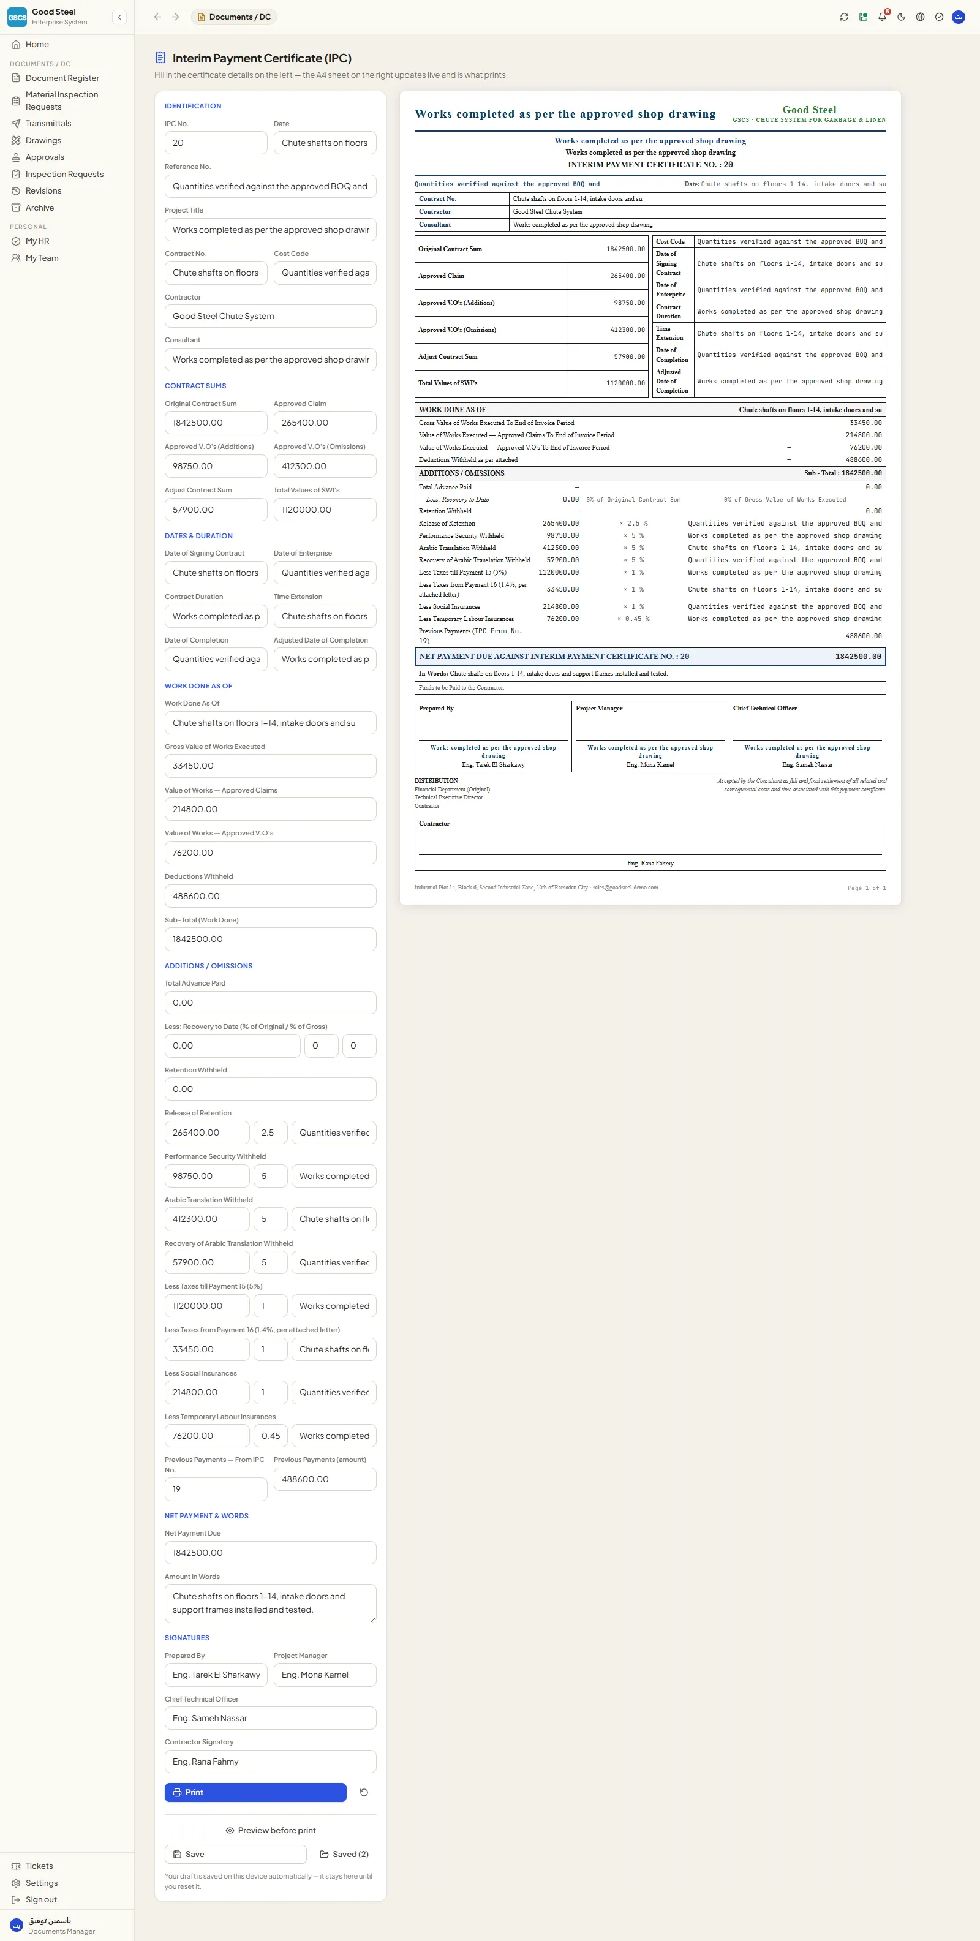This screenshot has height=1941, width=980.
Task: Go back with the left arrow
Action: 157,17
